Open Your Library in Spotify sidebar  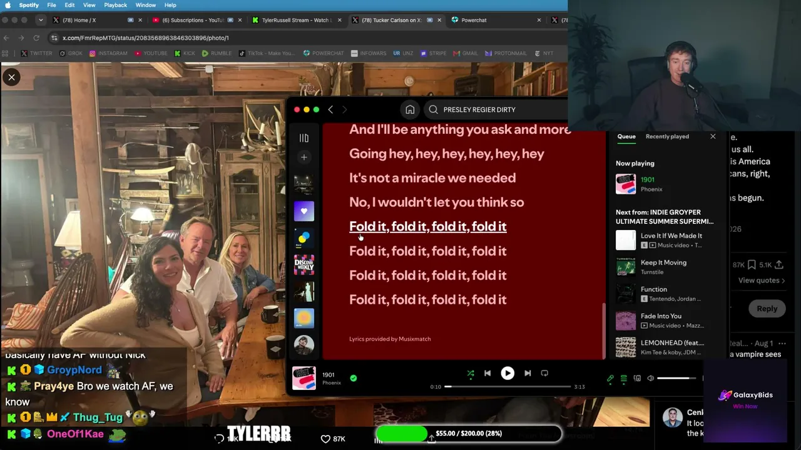(304, 138)
